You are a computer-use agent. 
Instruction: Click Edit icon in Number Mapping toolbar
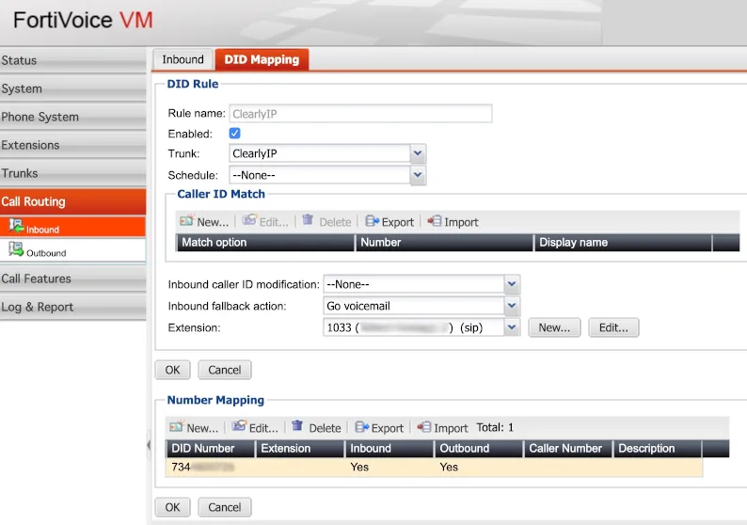(x=239, y=426)
